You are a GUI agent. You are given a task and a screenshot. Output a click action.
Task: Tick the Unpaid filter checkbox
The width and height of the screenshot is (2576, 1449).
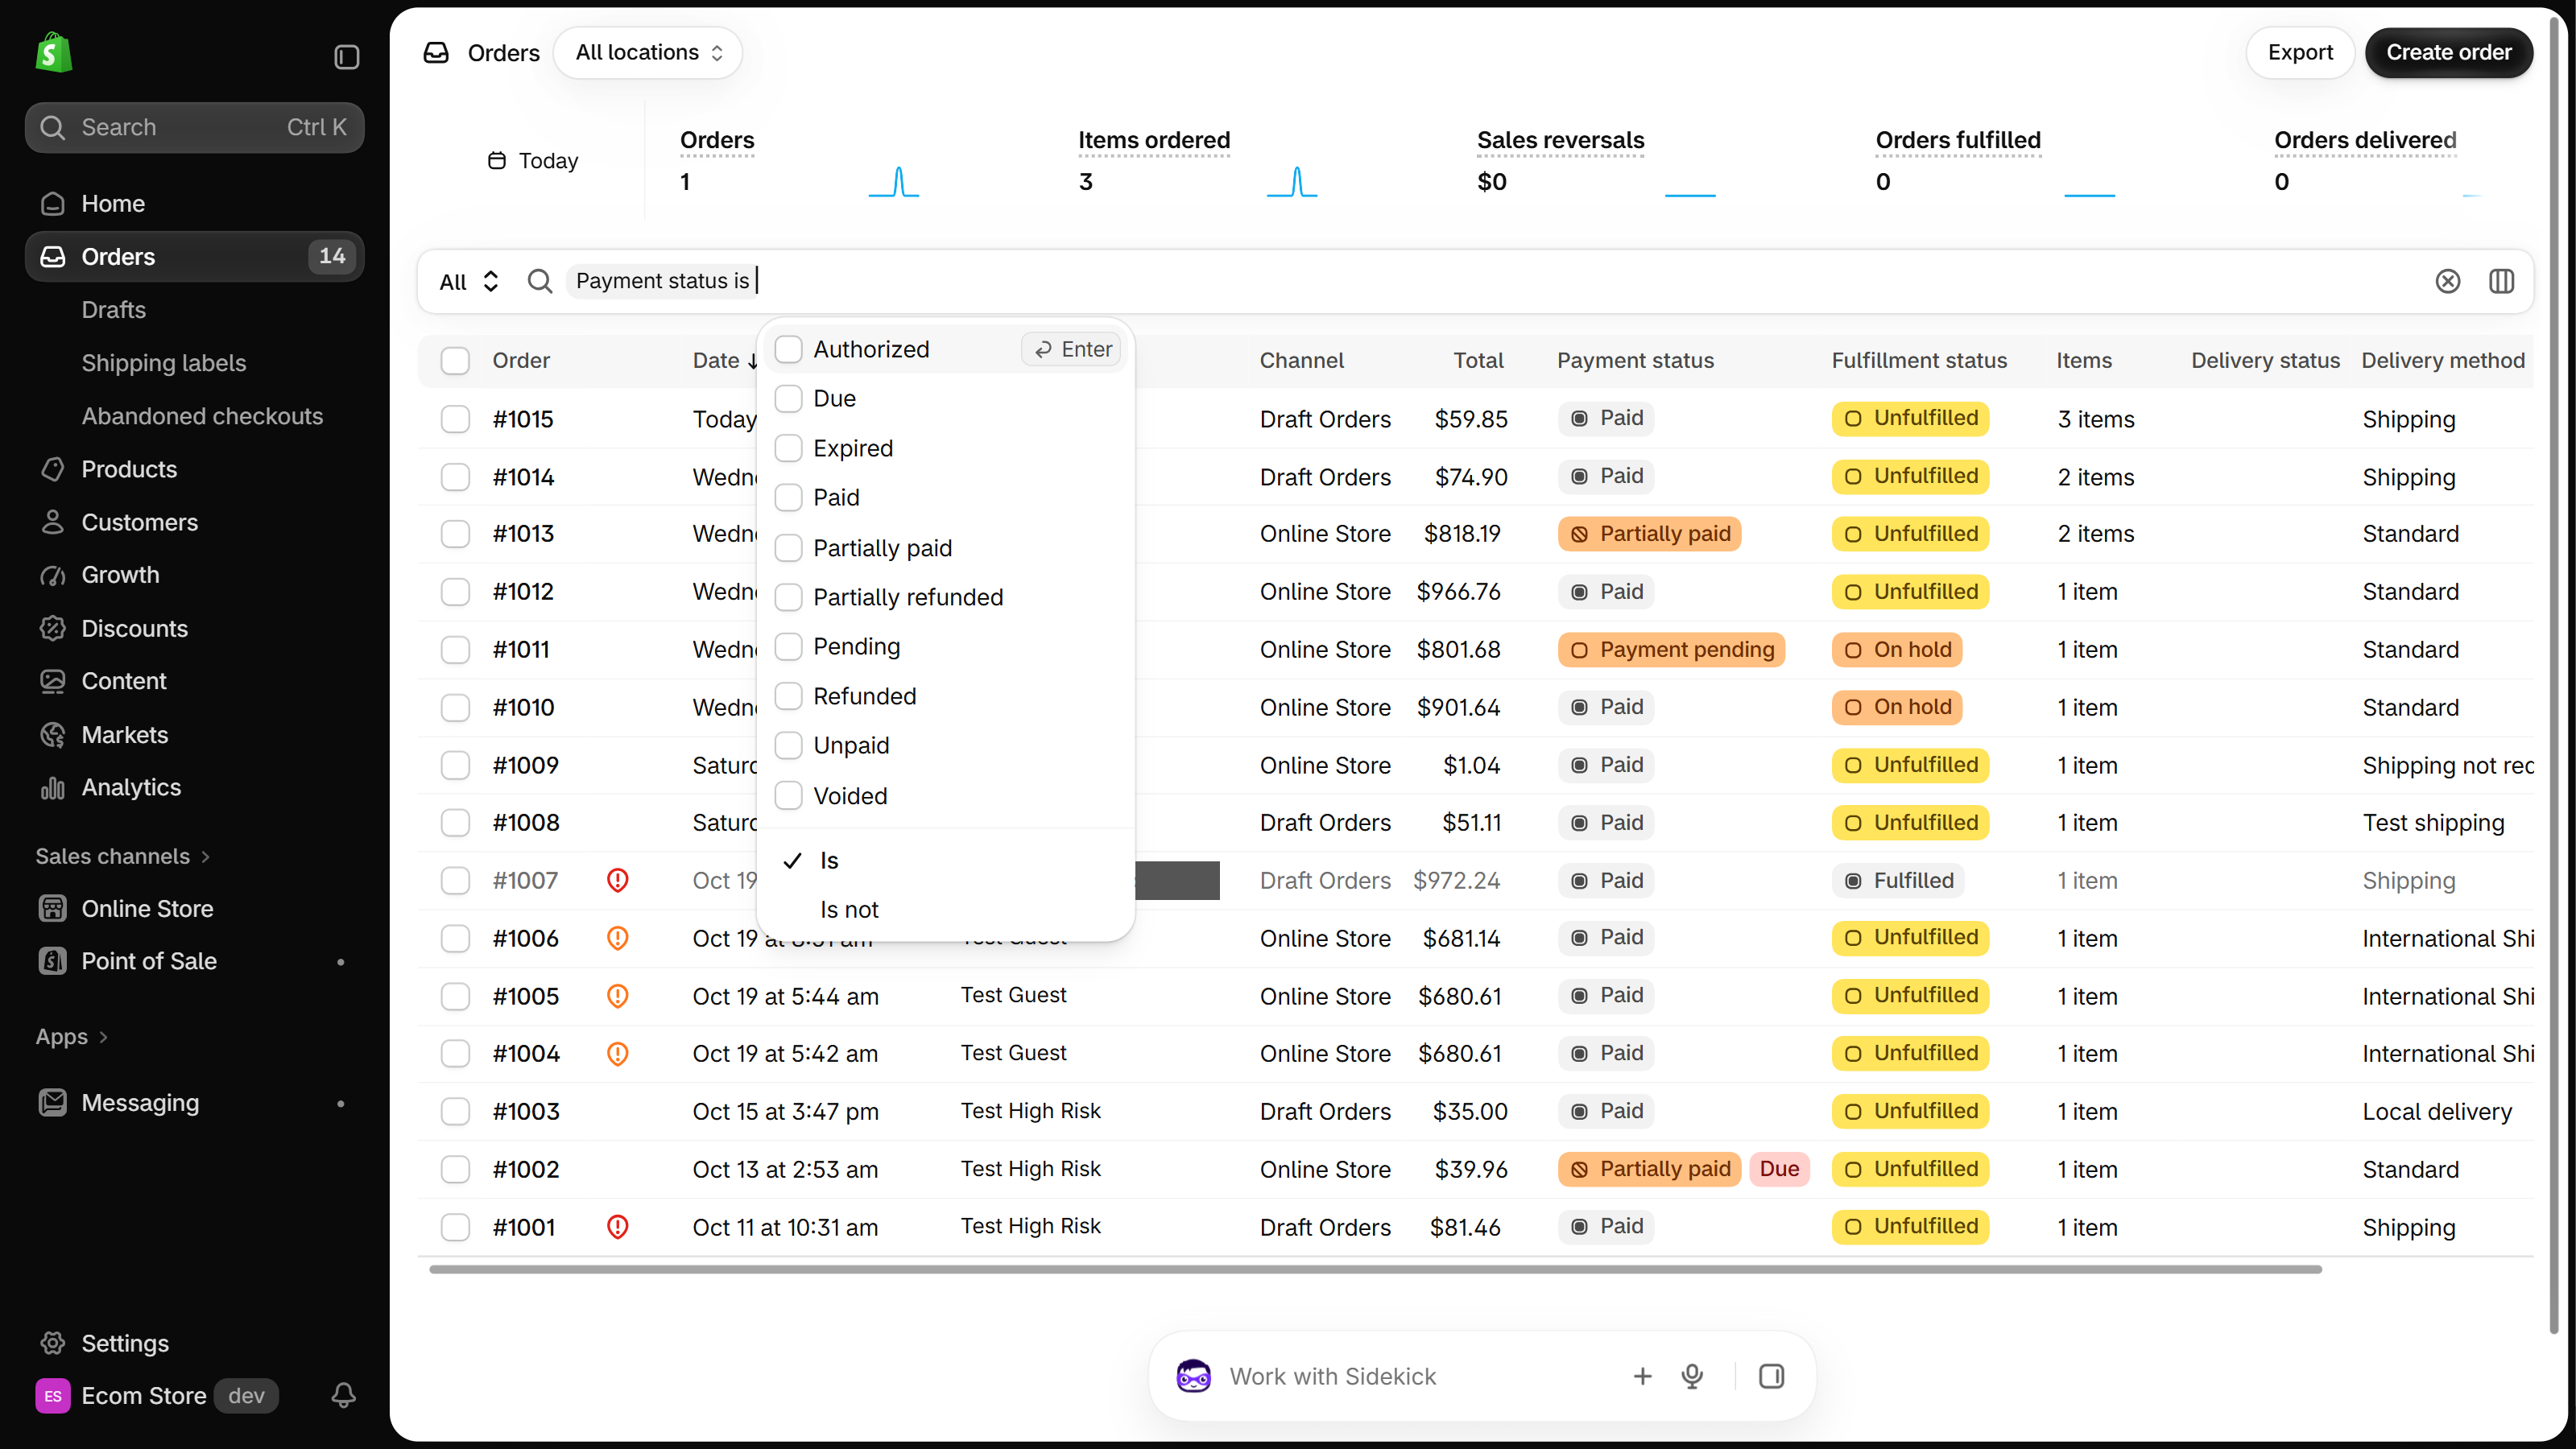coord(788,745)
